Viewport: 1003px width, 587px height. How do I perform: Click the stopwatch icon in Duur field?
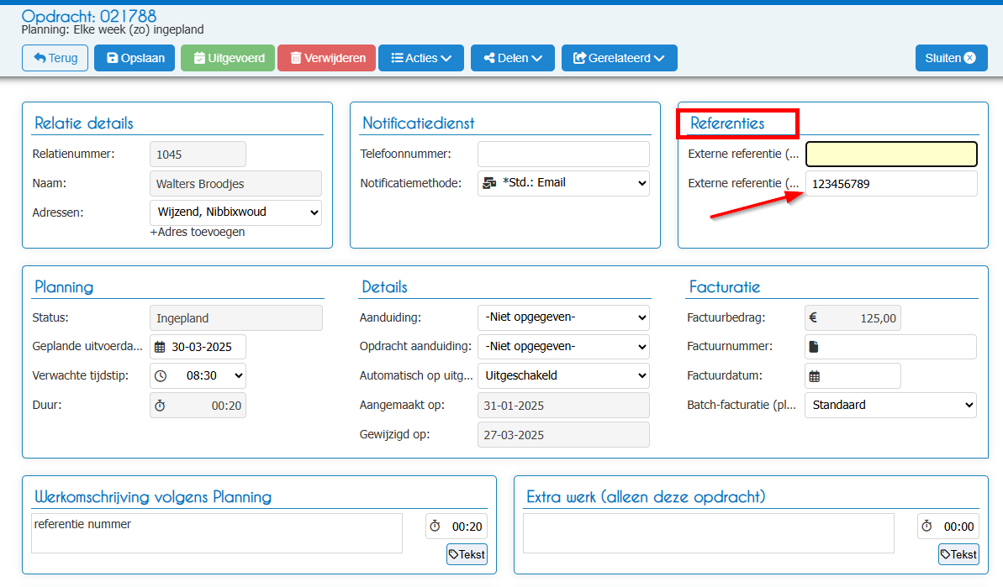click(x=160, y=406)
